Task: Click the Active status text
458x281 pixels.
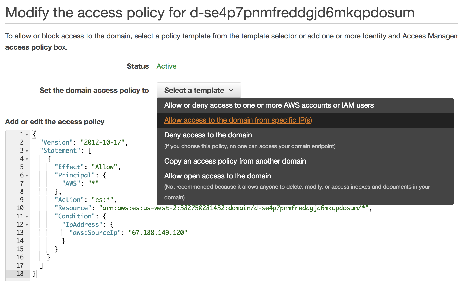Action: (166, 66)
